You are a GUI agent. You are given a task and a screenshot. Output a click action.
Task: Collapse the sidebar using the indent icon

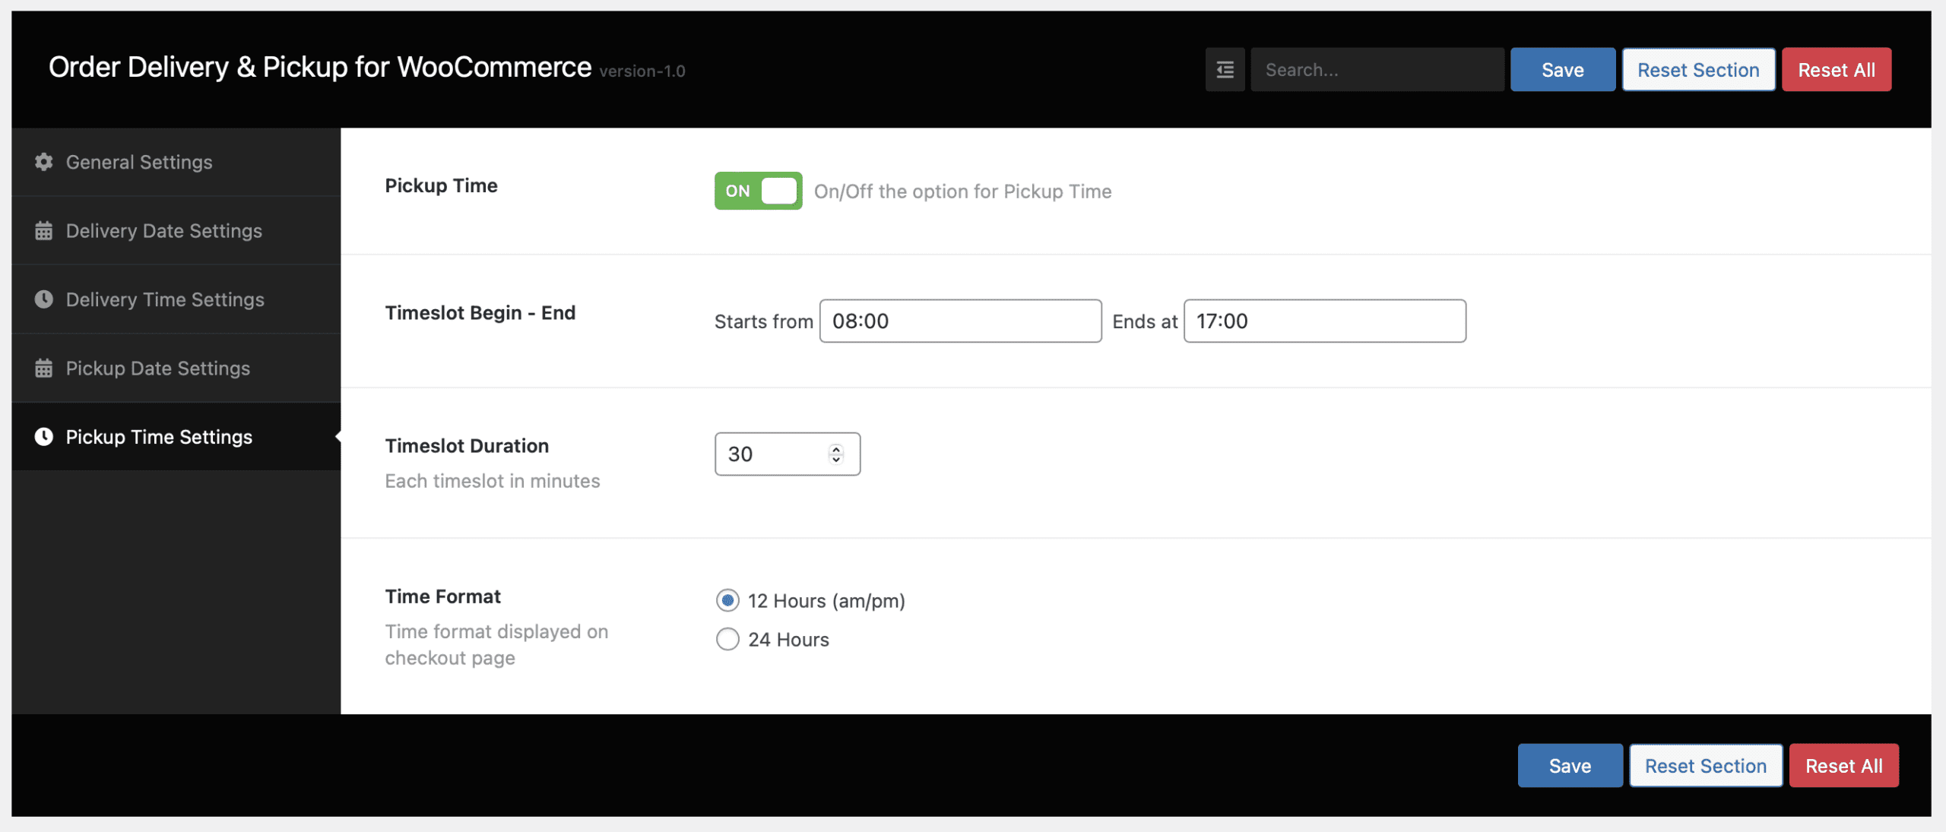click(1225, 69)
